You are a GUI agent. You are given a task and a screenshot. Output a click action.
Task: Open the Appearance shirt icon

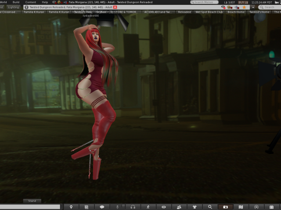[x=195, y=207]
